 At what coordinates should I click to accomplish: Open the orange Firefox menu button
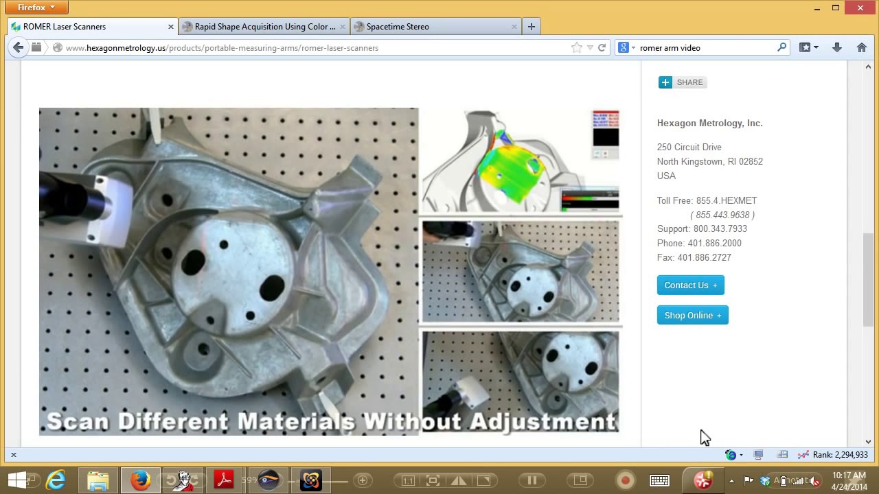point(37,8)
